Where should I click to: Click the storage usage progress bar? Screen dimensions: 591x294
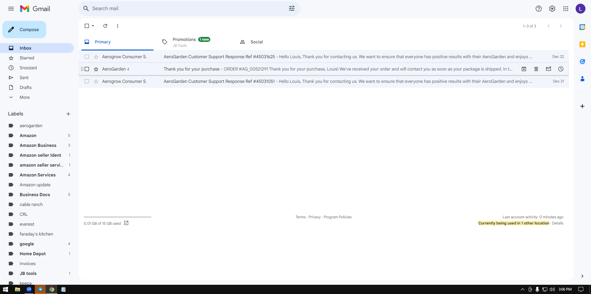(118, 217)
